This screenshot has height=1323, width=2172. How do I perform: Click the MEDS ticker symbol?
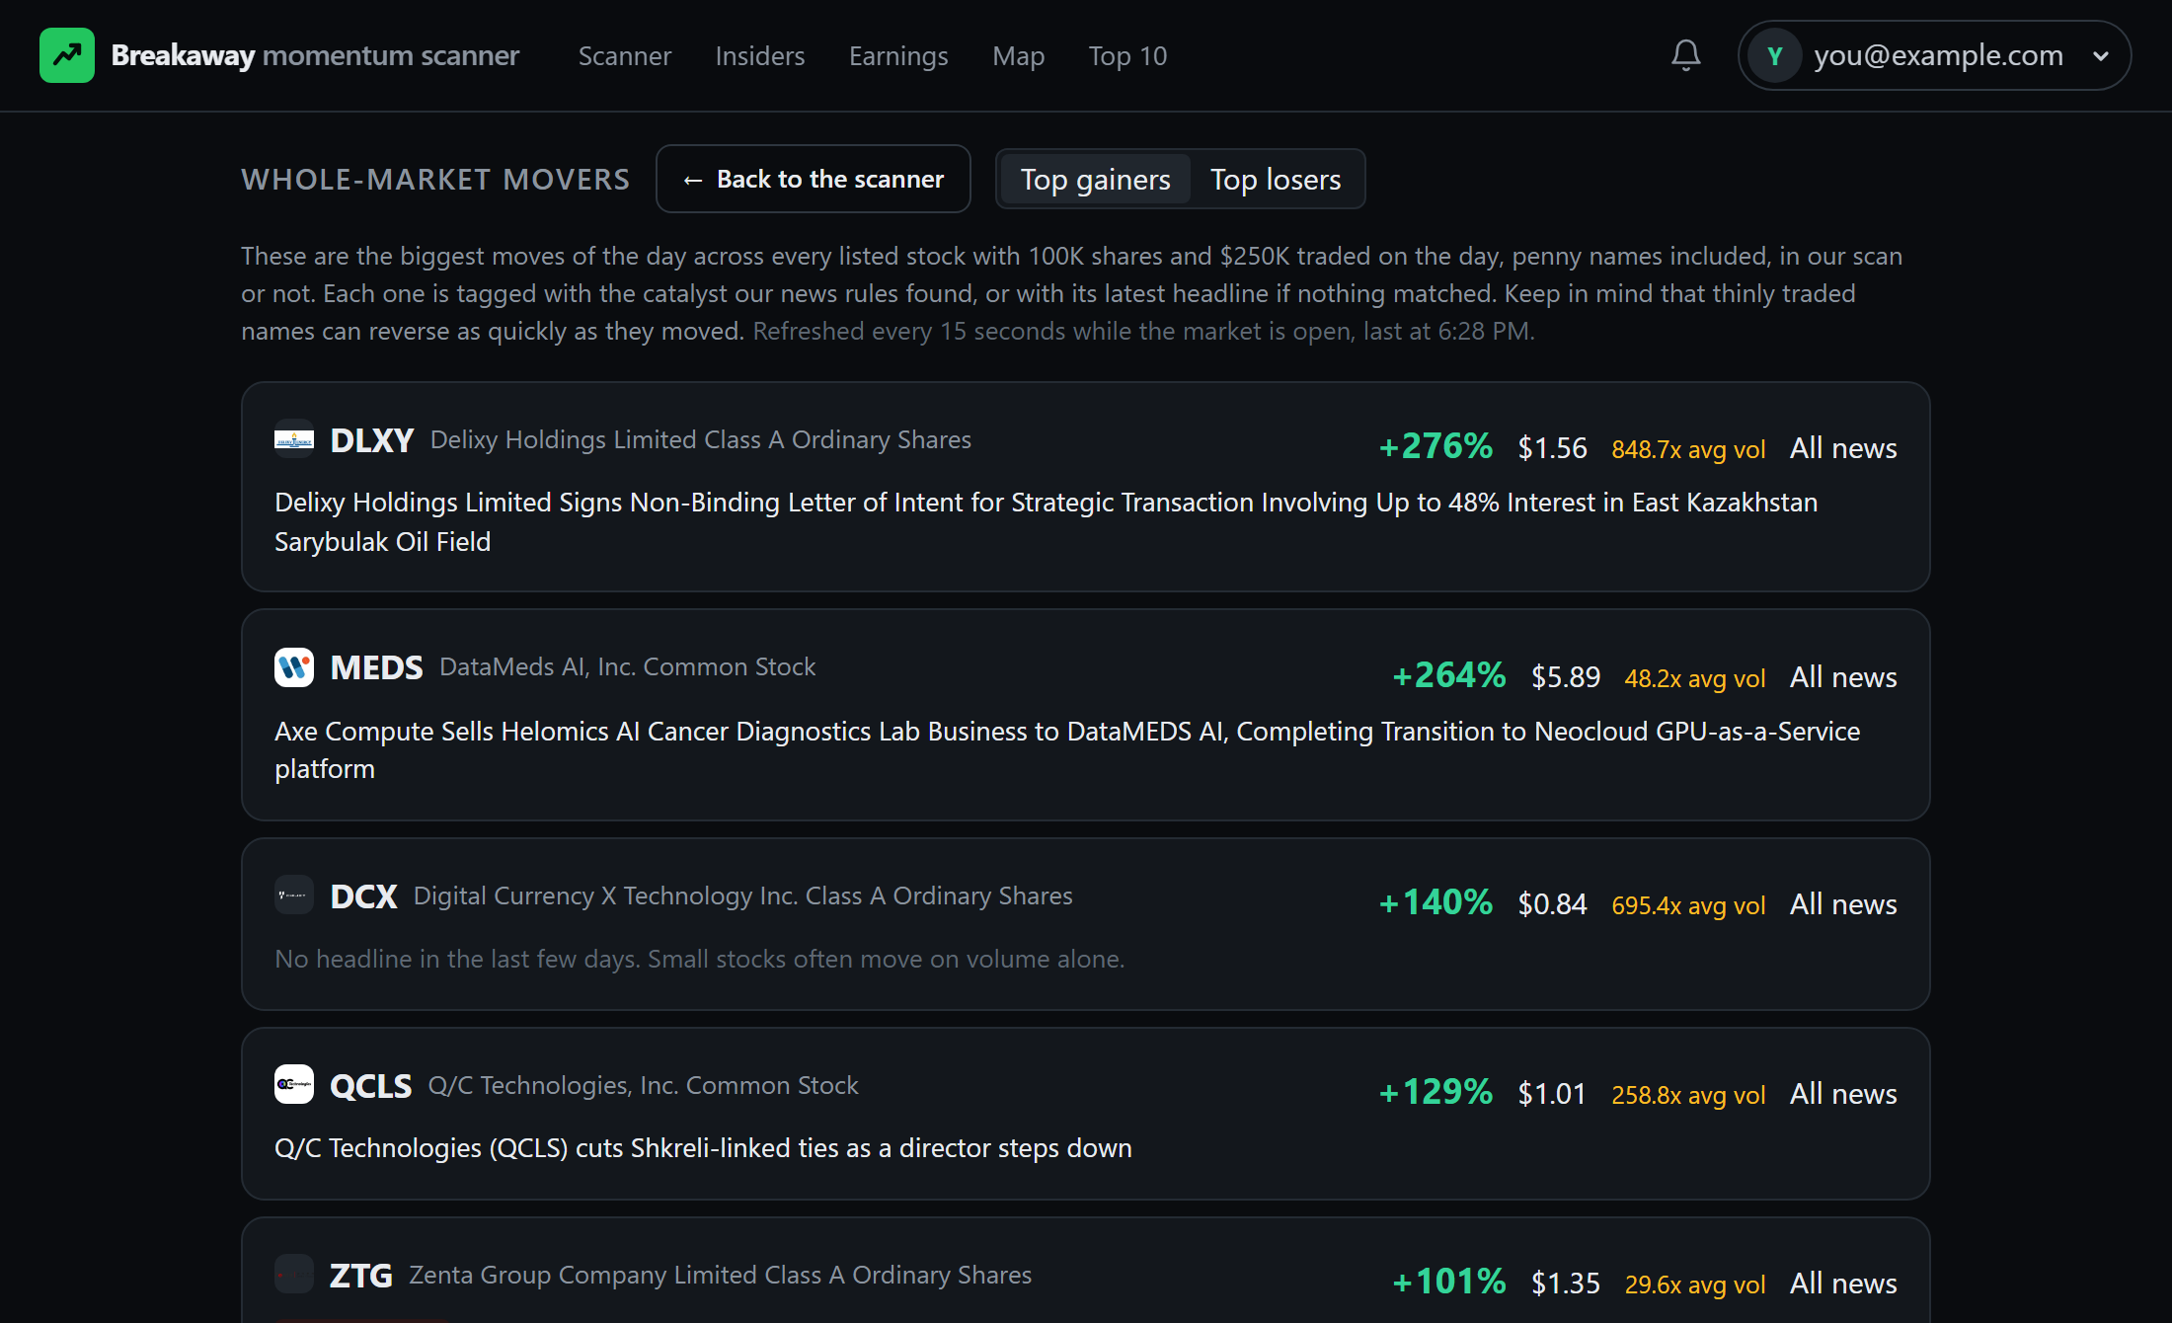tap(376, 668)
